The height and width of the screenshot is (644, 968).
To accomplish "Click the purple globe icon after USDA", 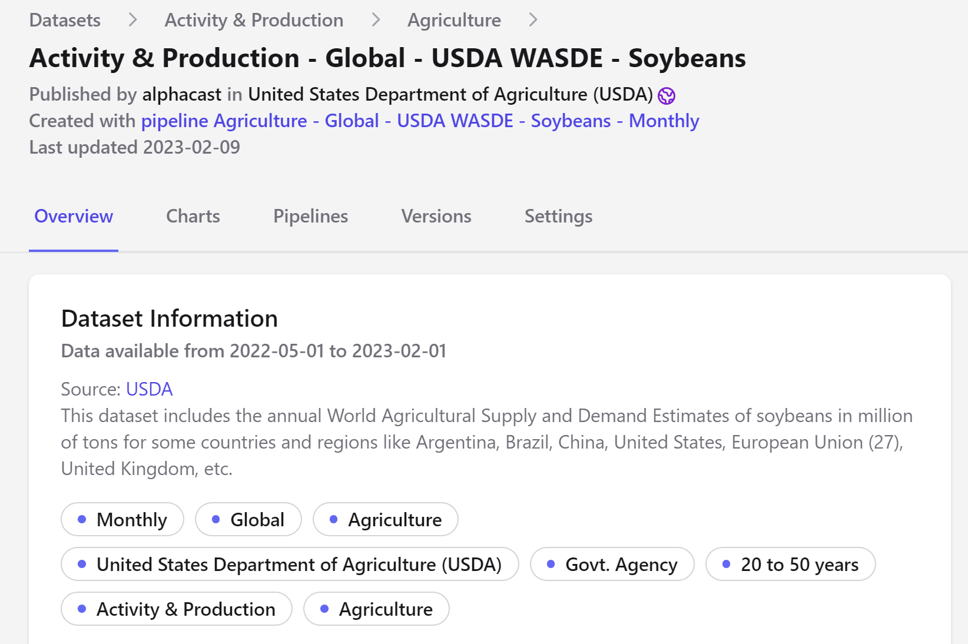I will (x=667, y=95).
